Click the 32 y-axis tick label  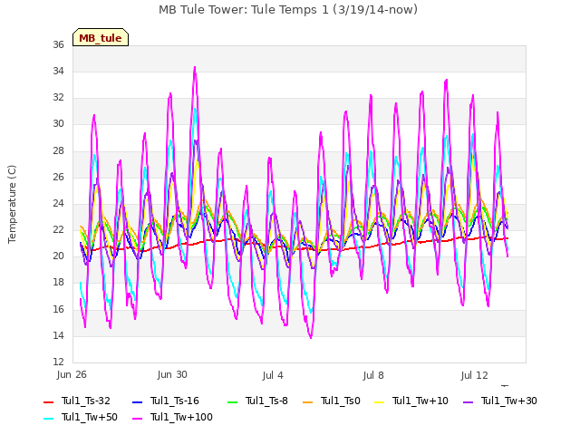58,97
